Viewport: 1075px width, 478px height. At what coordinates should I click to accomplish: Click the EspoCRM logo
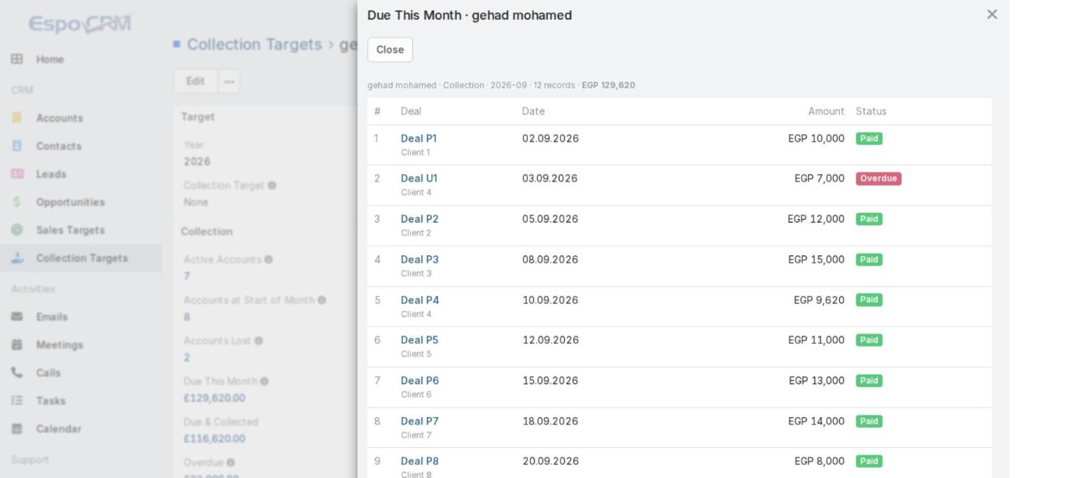tap(80, 24)
